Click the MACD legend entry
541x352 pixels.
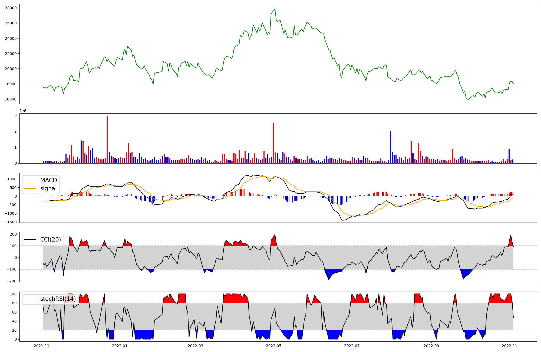48,180
